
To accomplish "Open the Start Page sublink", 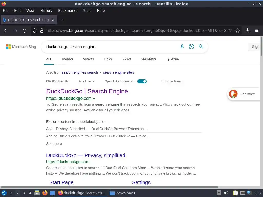I will pos(61,182).
